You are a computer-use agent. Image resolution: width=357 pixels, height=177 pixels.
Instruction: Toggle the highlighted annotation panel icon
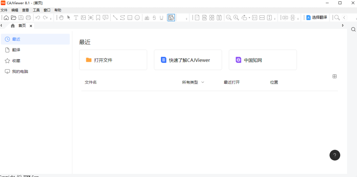[171, 17]
